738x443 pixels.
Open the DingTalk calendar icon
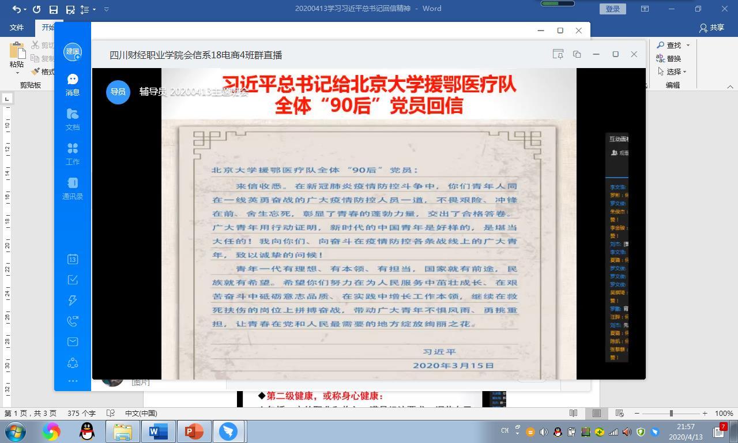[73, 260]
